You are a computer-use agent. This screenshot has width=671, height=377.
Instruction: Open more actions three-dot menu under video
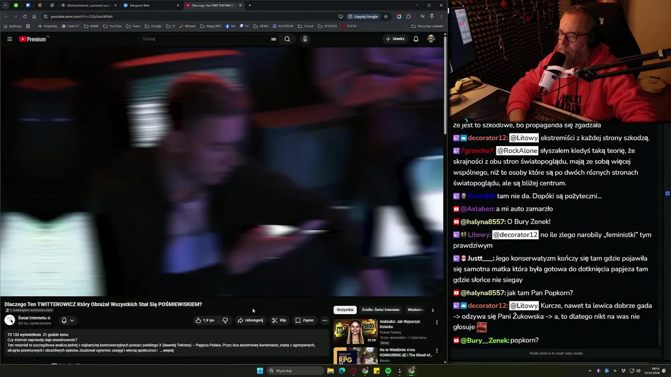324,320
